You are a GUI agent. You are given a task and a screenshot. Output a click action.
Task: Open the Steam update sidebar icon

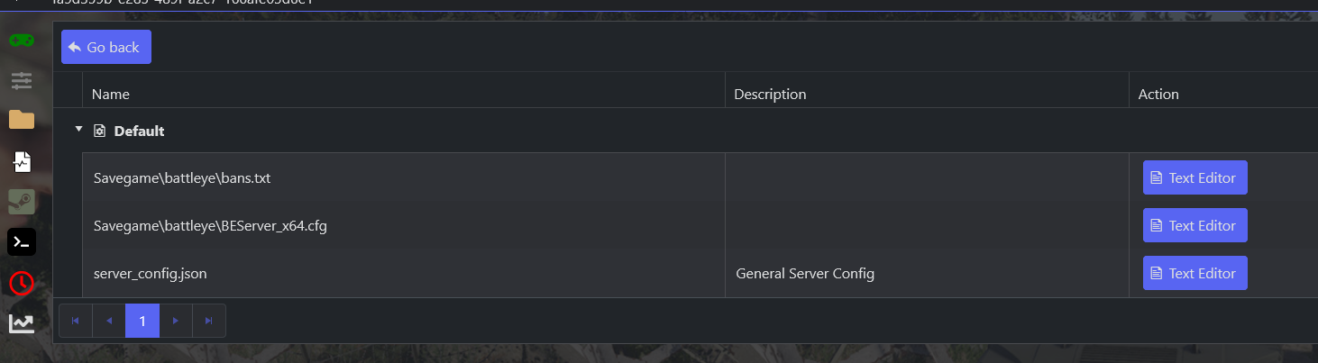tap(22, 201)
